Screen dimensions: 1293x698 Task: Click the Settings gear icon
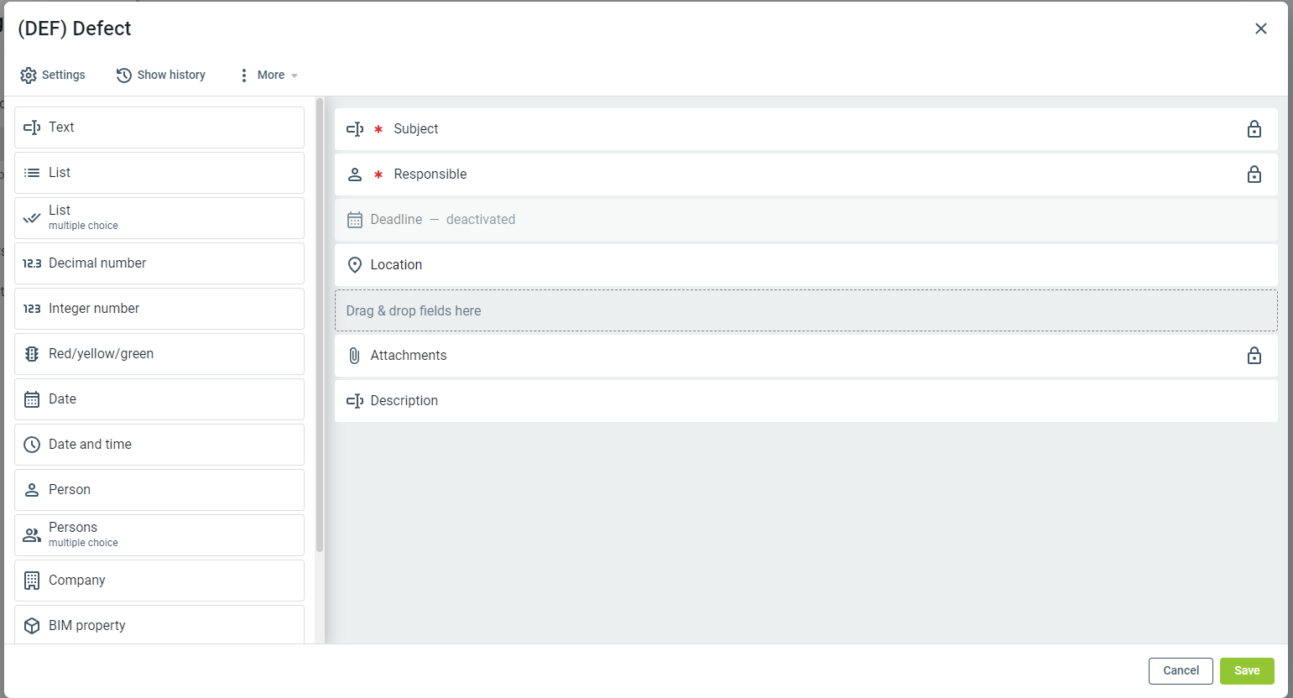tap(29, 76)
